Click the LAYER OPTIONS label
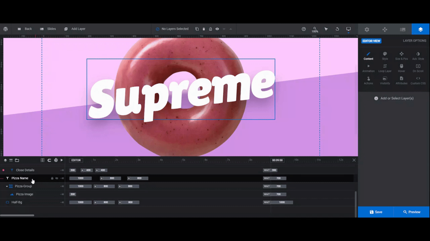The height and width of the screenshot is (241, 430). pyautogui.click(x=414, y=41)
